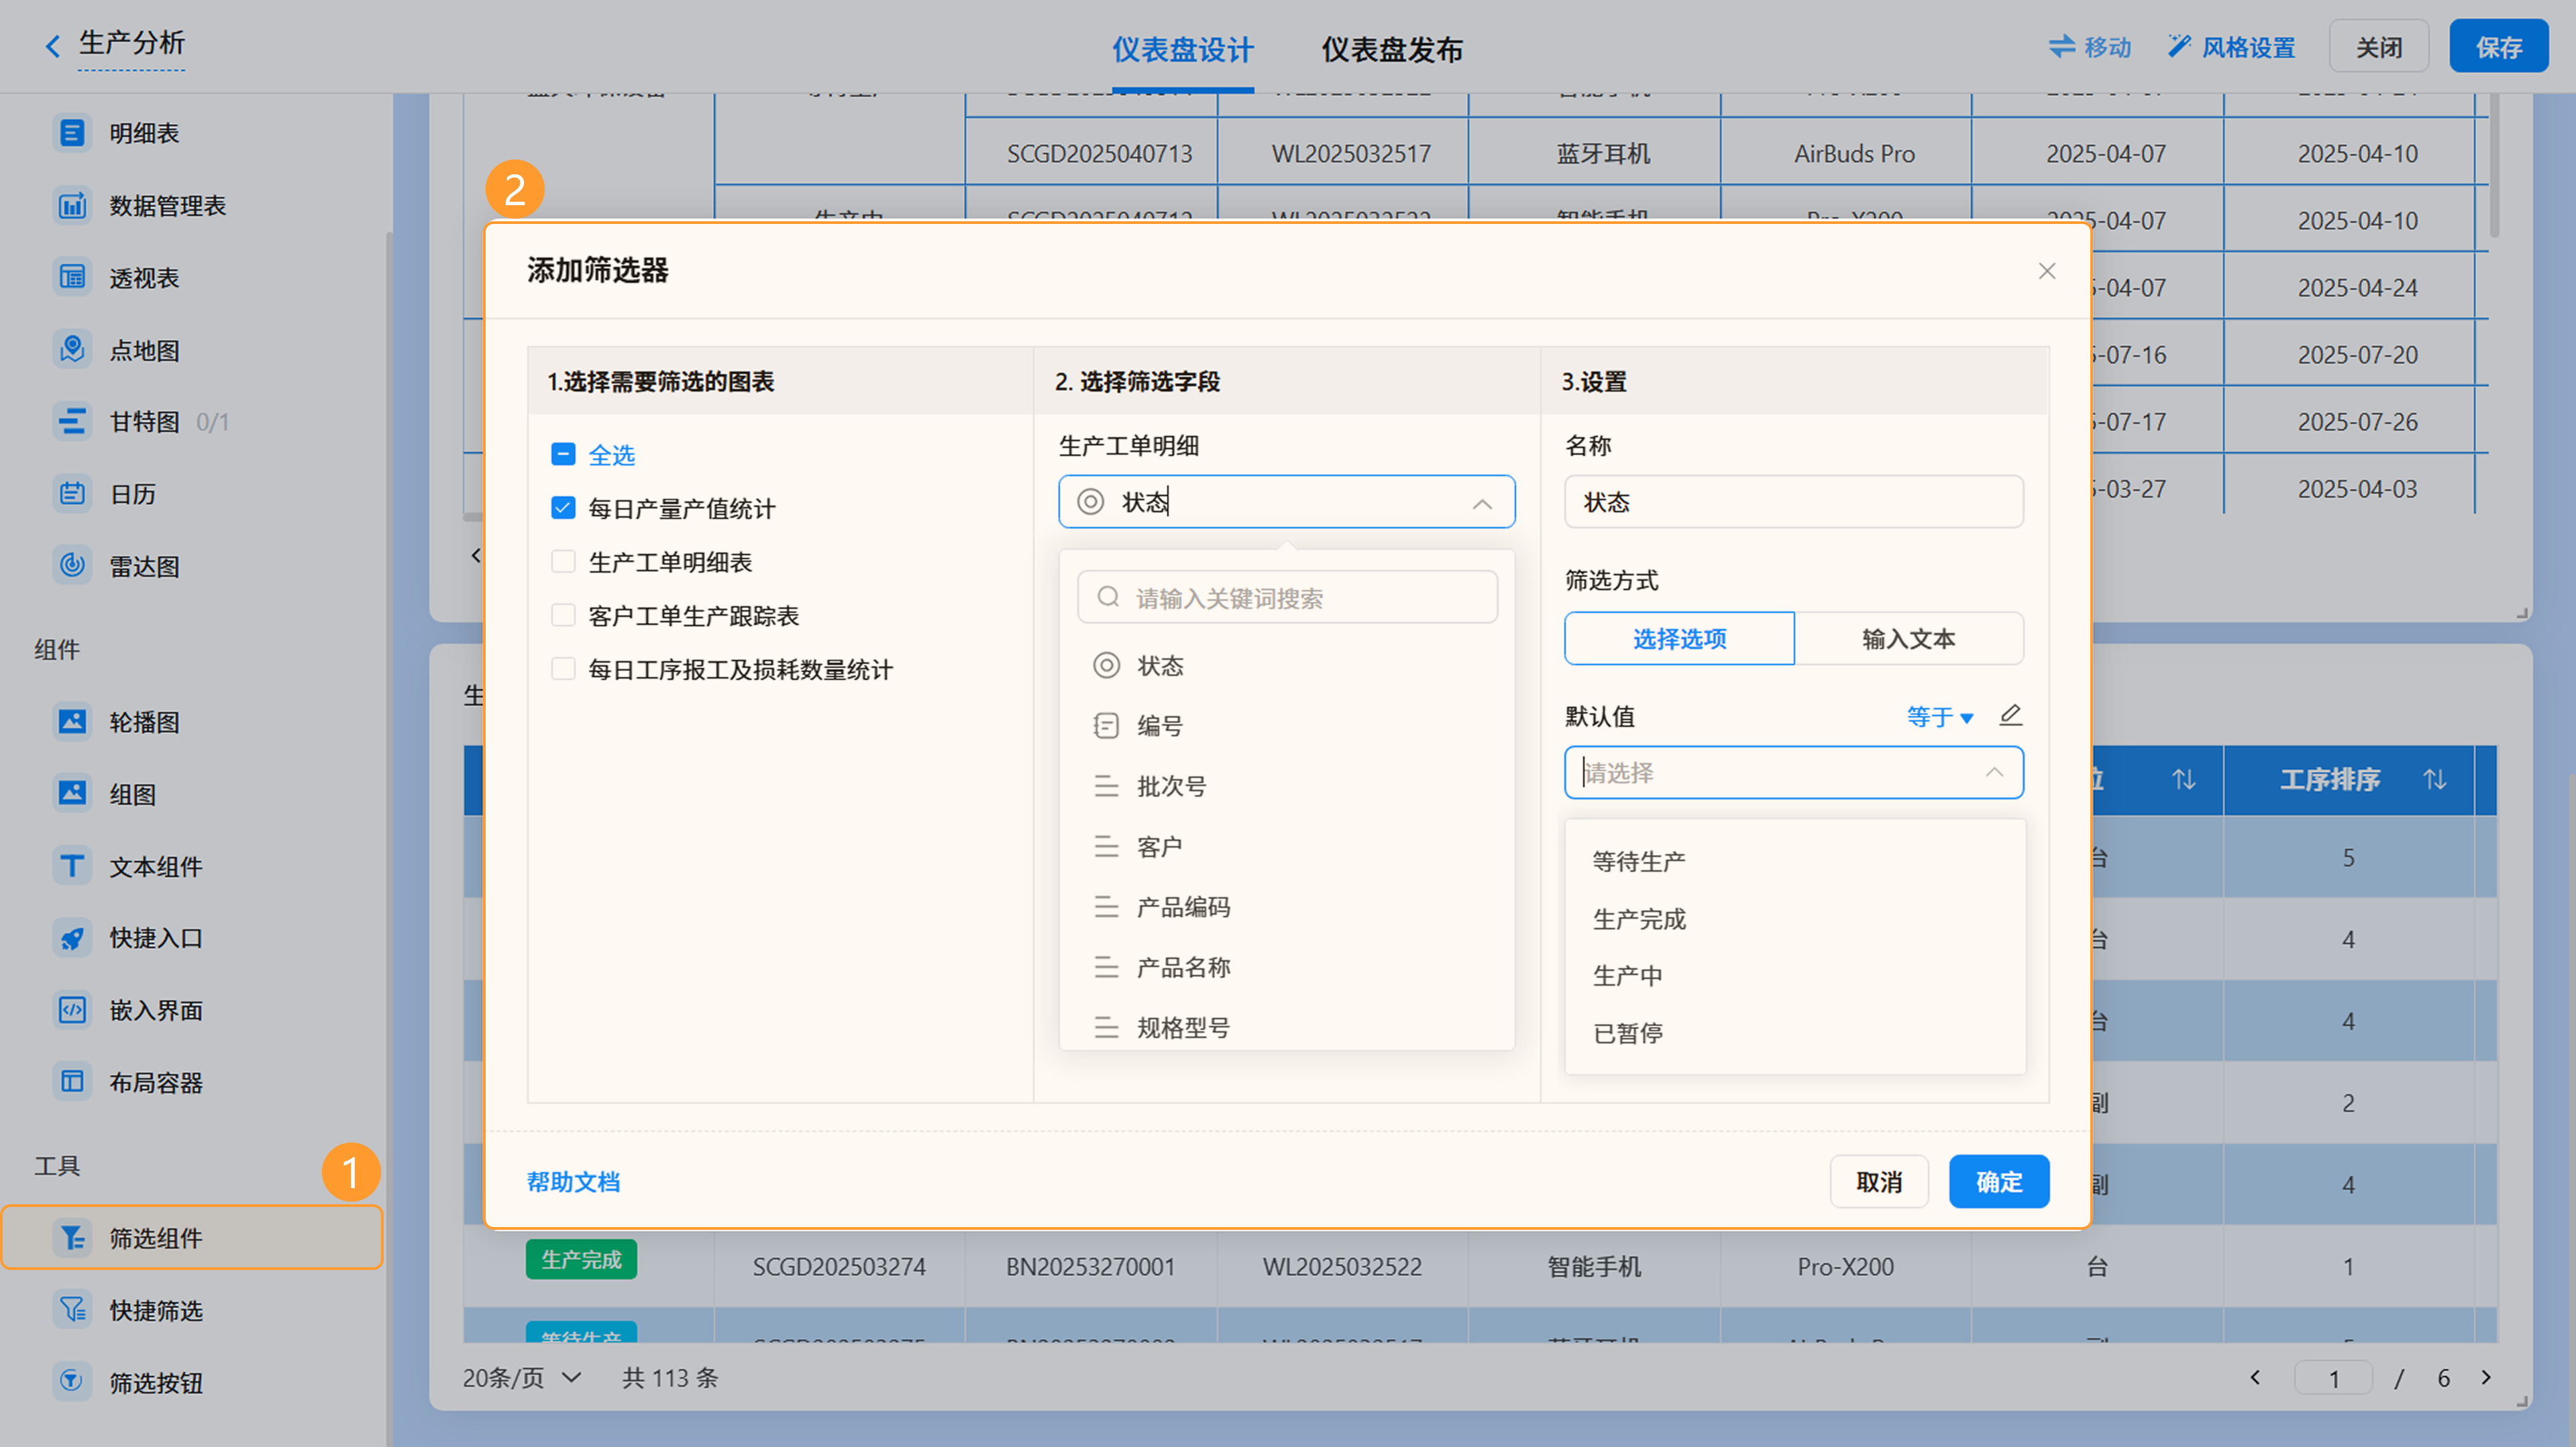Select 状态 in field list
The width and height of the screenshot is (2576, 1447).
tap(1287, 666)
